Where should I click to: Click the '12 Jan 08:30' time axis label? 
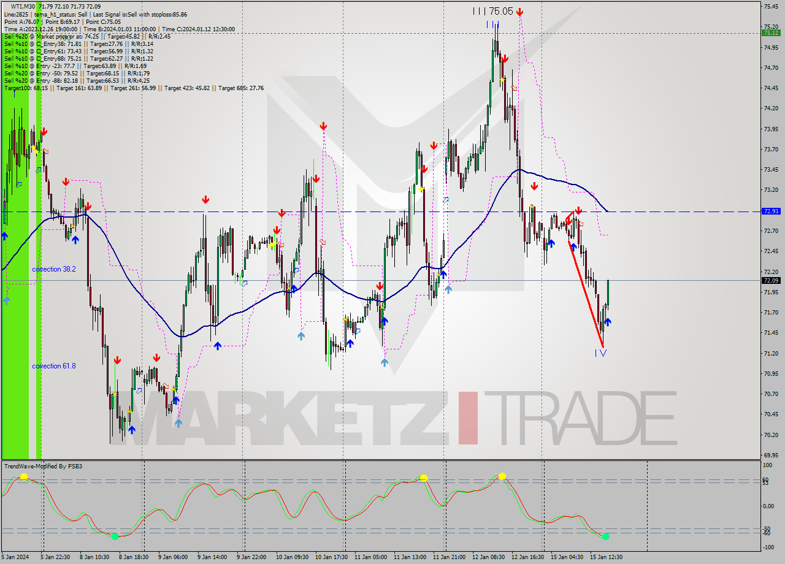click(488, 557)
